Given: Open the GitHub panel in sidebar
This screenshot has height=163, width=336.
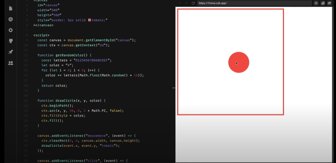Looking at the screenshot, I should (x=10, y=41).
